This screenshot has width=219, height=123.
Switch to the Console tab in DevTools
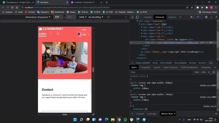pyautogui.click(x=147, y=17)
